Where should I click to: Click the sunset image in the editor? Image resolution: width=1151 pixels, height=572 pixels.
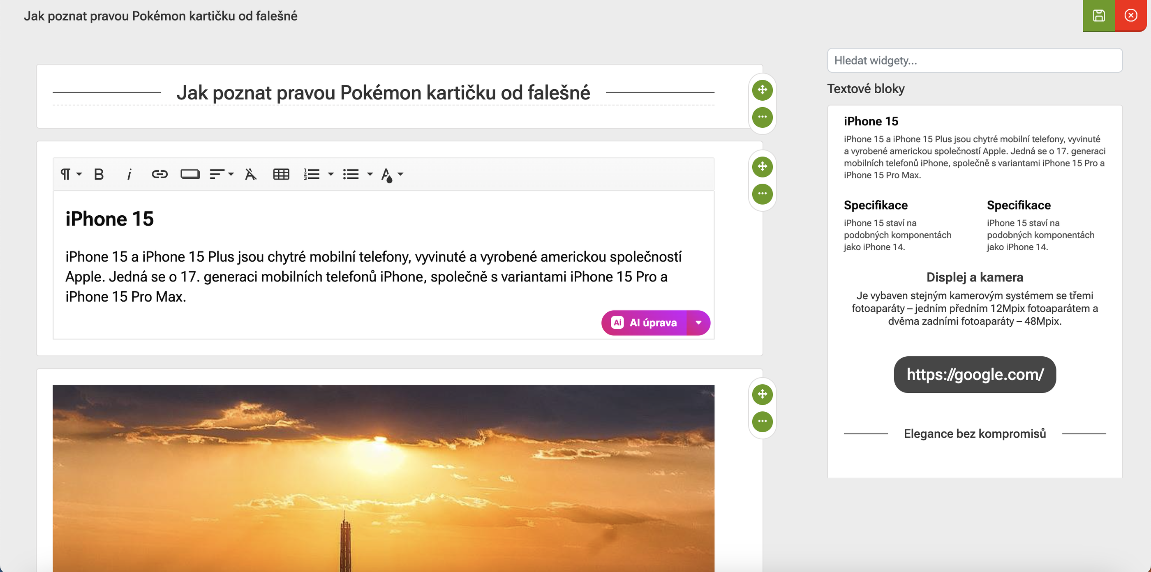tap(384, 478)
